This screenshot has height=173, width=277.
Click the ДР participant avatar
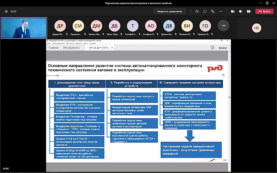[x=60, y=26]
